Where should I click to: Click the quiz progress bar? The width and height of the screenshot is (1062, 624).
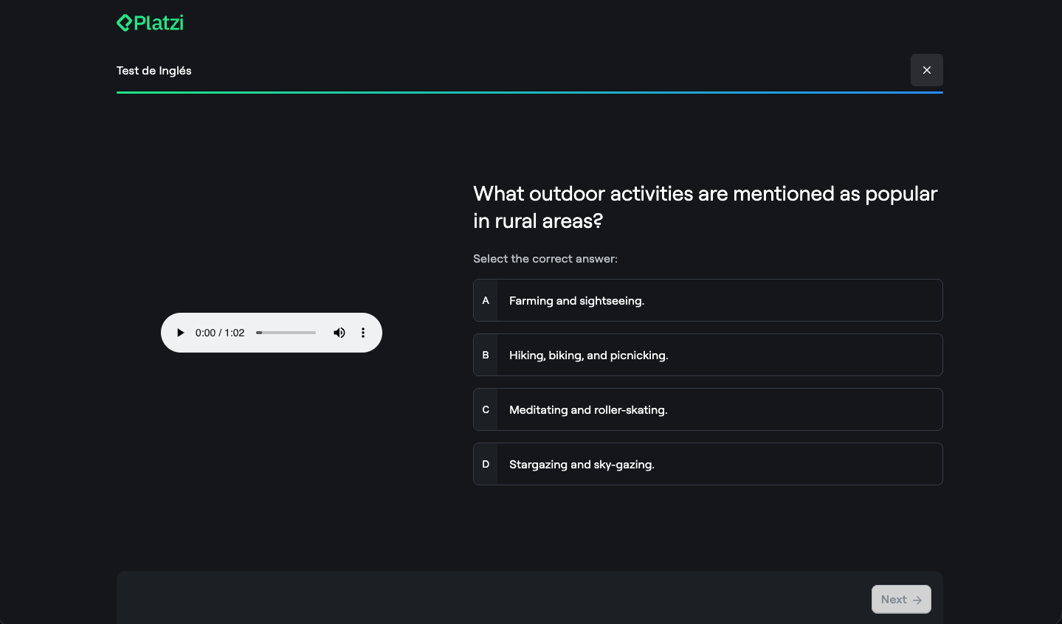(529, 92)
